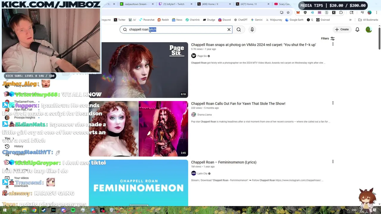Image resolution: width=381 pixels, height=214 pixels.
Task: Open options menu for Femininomenon lyrics video
Action: point(333,162)
